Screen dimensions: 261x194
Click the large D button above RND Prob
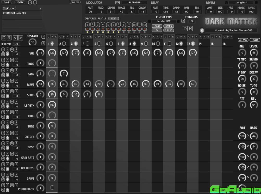[4, 38]
